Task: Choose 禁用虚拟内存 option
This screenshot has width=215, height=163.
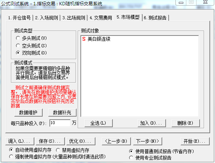Action: [x=72, y=150]
